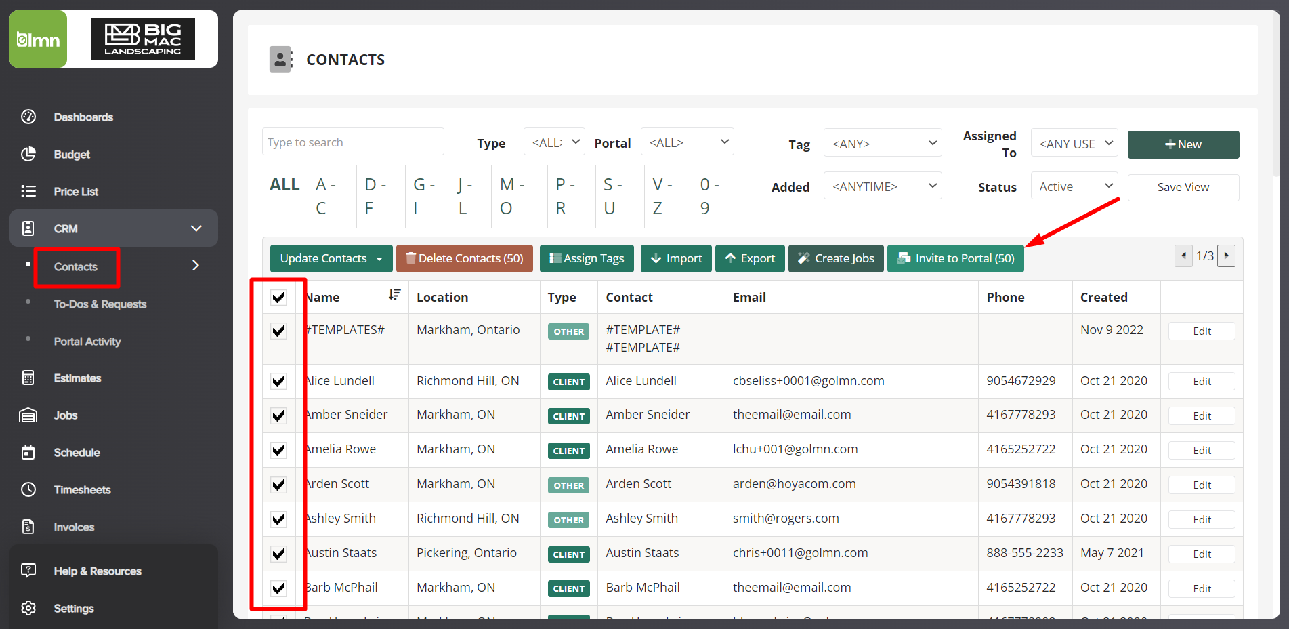This screenshot has width=1289, height=629.
Task: Open Dashboards from the sidebar icon
Action: 28,117
